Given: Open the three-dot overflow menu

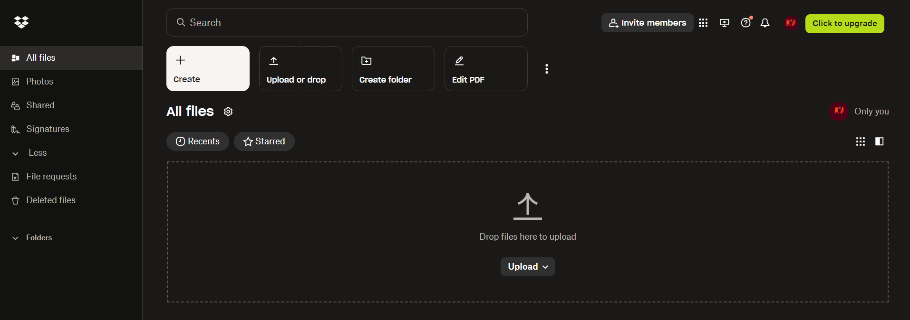Looking at the screenshot, I should click(546, 68).
